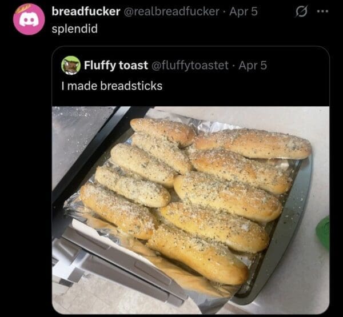Click the green object at photo edge
Viewport: 343px width, 317px height.
tap(323, 233)
